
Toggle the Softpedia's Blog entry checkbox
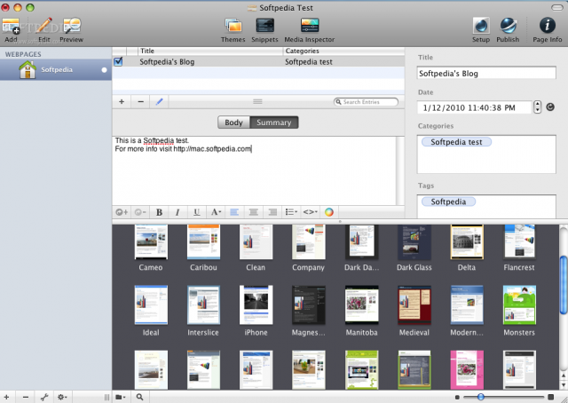pos(118,61)
